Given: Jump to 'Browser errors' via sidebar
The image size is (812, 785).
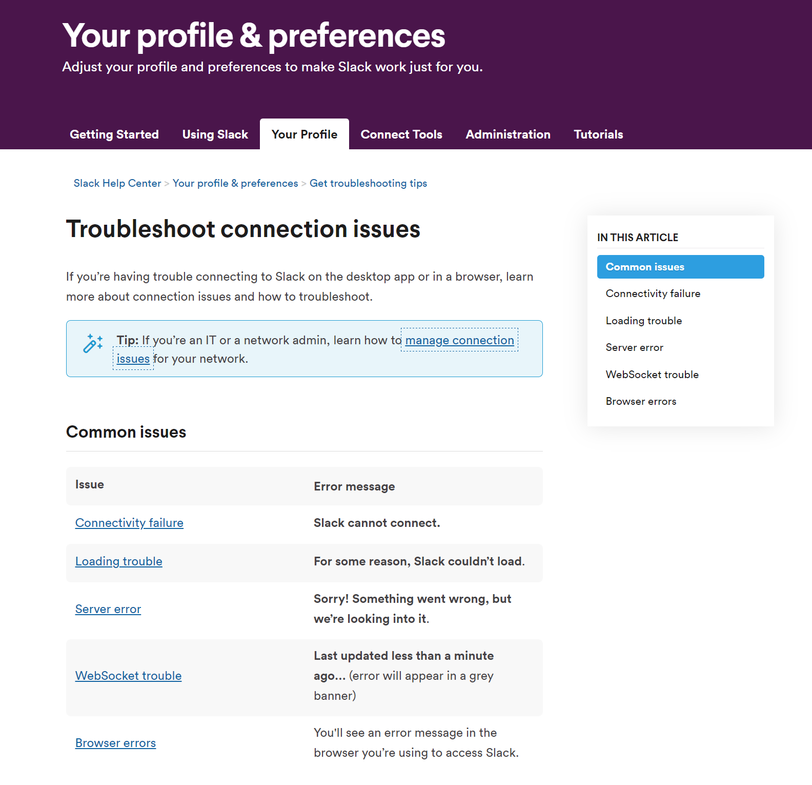Looking at the screenshot, I should (x=641, y=401).
